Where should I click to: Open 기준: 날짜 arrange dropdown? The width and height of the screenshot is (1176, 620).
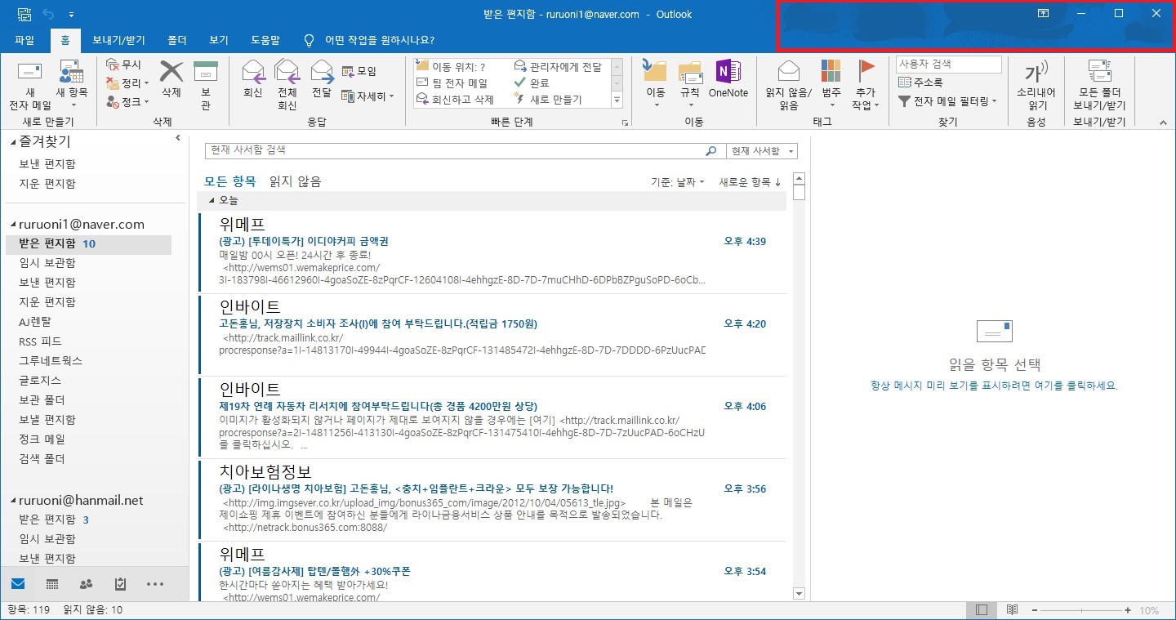pos(678,182)
